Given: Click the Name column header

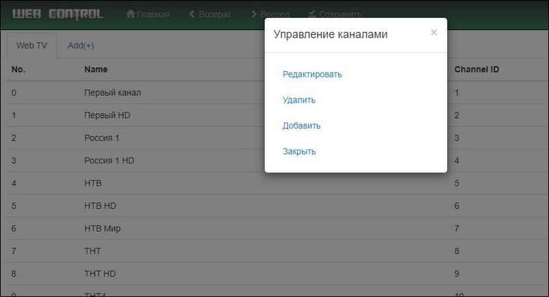Looking at the screenshot, I should [x=96, y=69].
